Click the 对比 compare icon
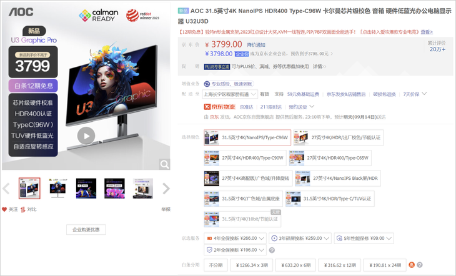Screen dimensions: 456x276 pos(22,209)
